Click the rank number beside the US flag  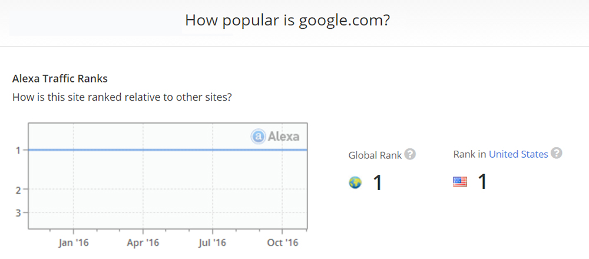pyautogui.click(x=482, y=182)
